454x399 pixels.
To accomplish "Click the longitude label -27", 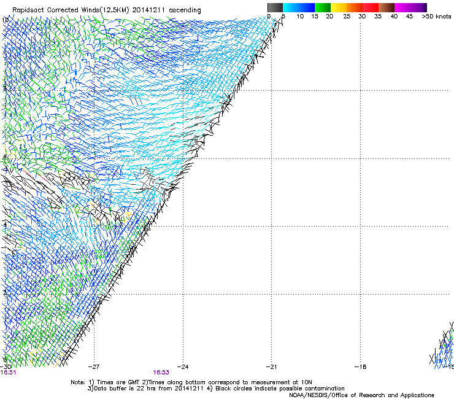I will tap(94, 366).
